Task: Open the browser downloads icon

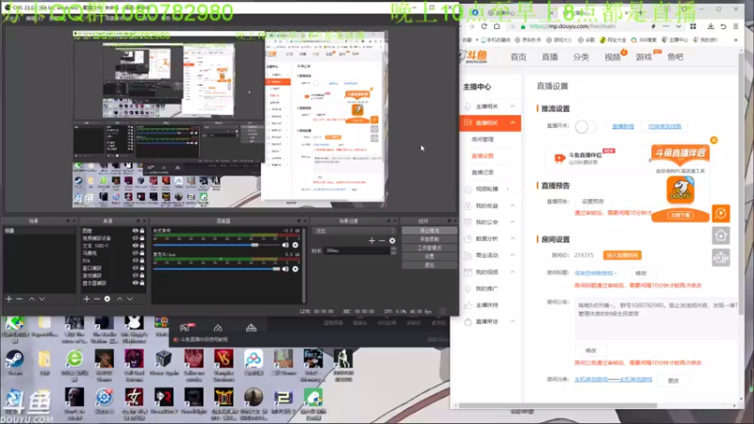Action: pos(711,26)
